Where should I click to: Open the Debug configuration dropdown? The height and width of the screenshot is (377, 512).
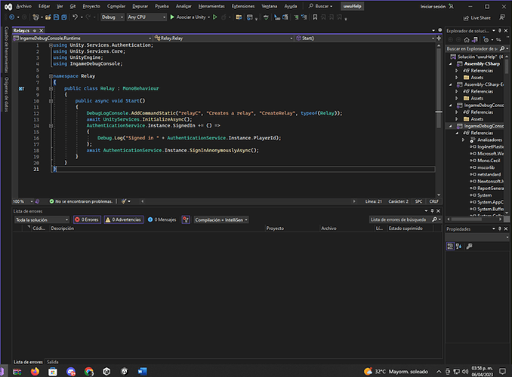click(113, 17)
